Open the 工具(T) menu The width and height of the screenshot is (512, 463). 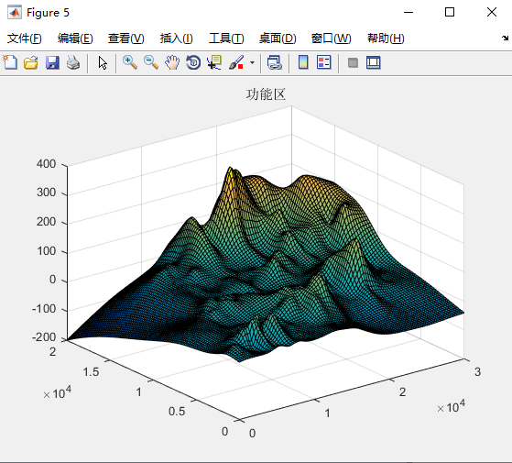226,39
